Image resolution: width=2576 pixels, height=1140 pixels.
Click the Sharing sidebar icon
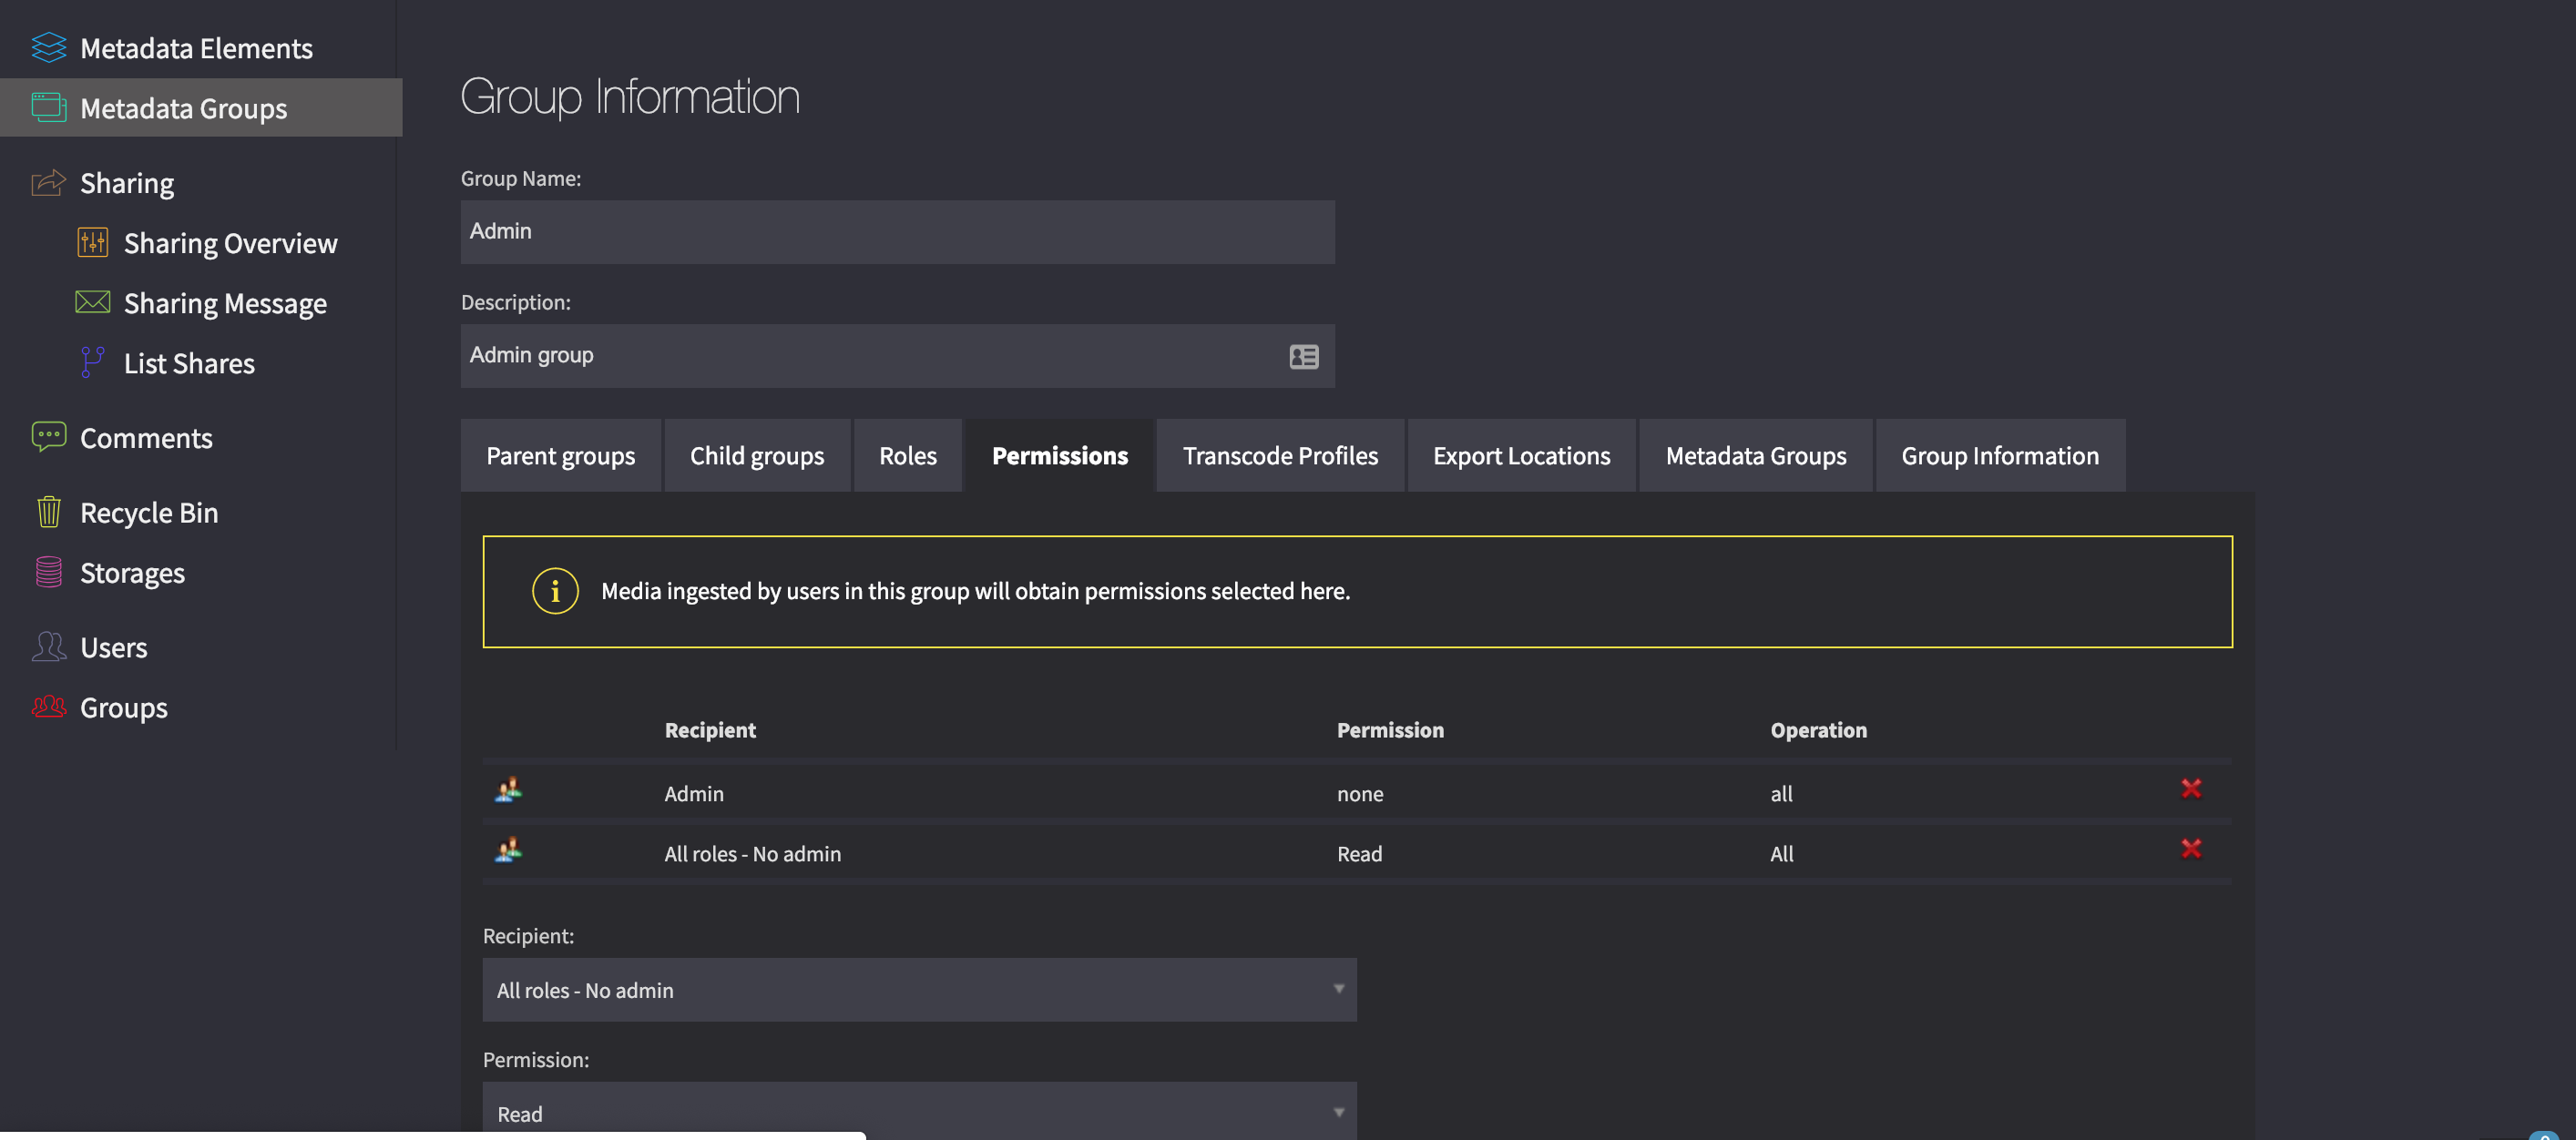click(46, 182)
